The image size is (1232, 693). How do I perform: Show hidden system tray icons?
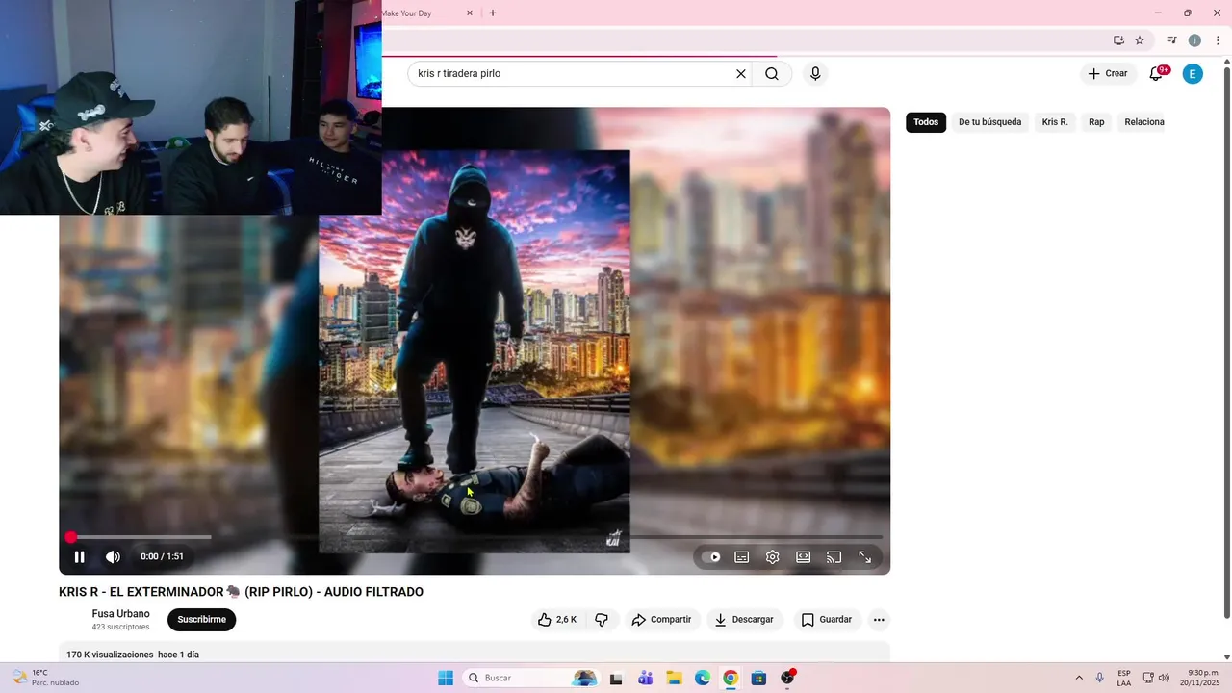pyautogui.click(x=1079, y=678)
